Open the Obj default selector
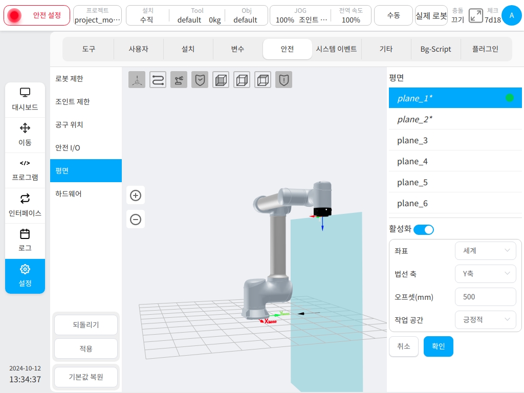 [x=246, y=15]
